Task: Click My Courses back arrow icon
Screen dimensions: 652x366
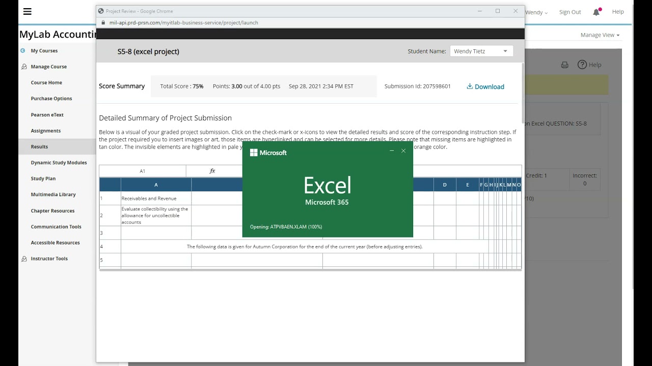Action: click(x=23, y=50)
